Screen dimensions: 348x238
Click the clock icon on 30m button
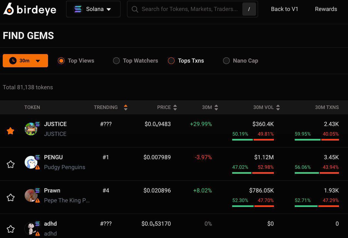[x=13, y=61]
